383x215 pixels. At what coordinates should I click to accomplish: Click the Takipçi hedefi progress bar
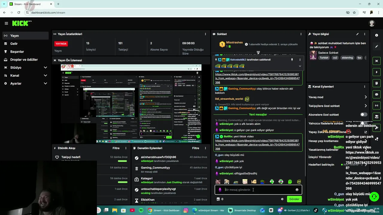[x=122, y=161]
